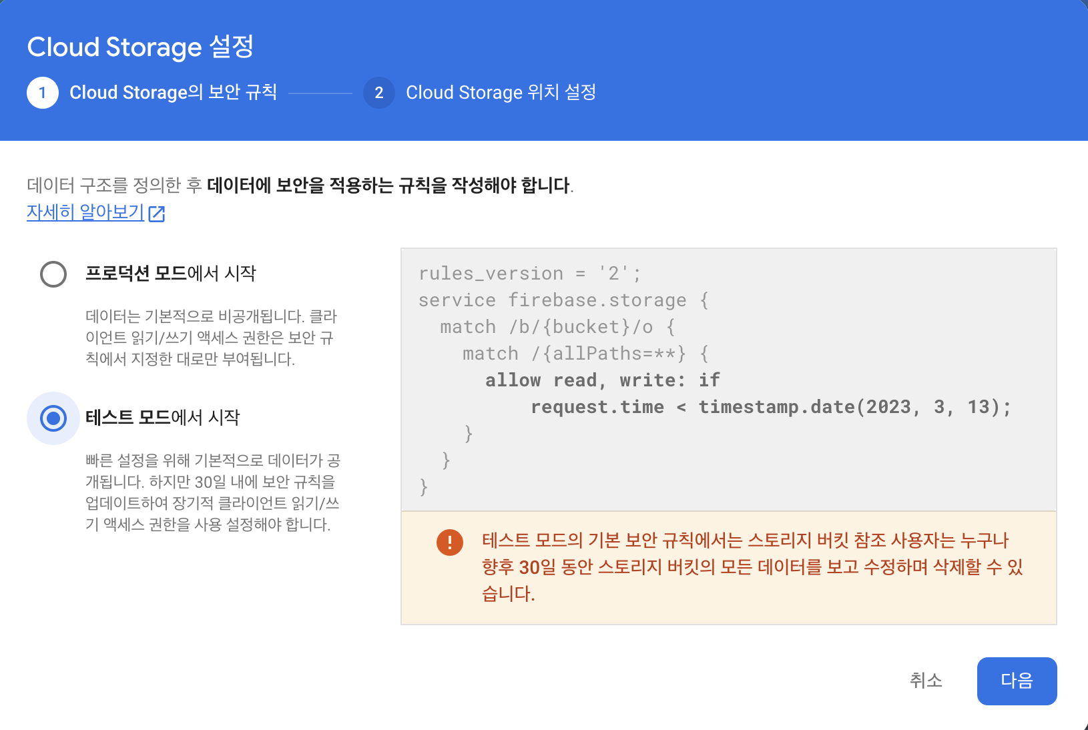
Task: Click the 취소 button
Action: 926,681
